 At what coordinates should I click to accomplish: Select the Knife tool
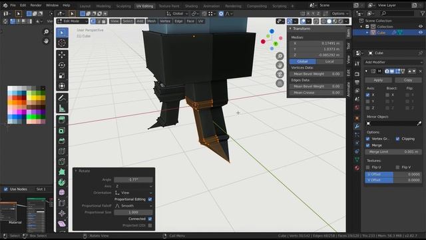click(62, 161)
